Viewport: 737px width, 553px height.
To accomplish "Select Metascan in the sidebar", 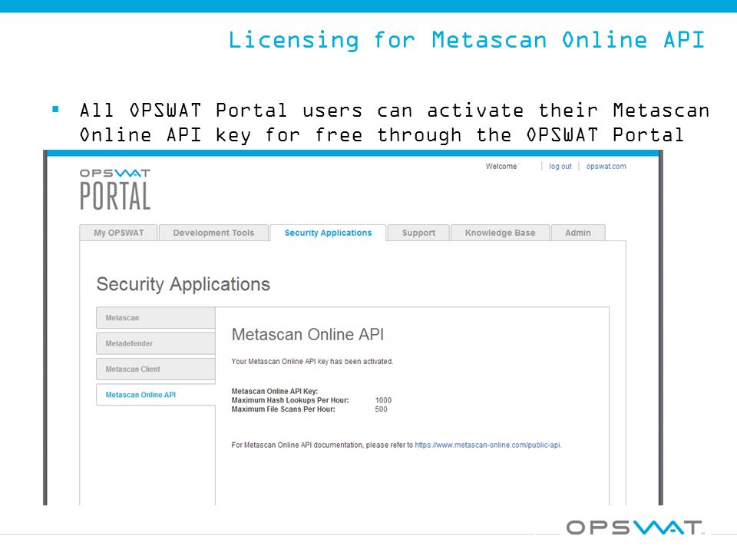I will (x=156, y=318).
